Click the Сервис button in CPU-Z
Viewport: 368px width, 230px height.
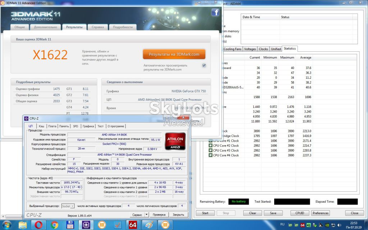(137, 215)
